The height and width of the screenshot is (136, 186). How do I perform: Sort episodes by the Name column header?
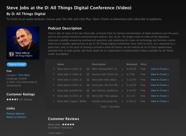point(60,64)
